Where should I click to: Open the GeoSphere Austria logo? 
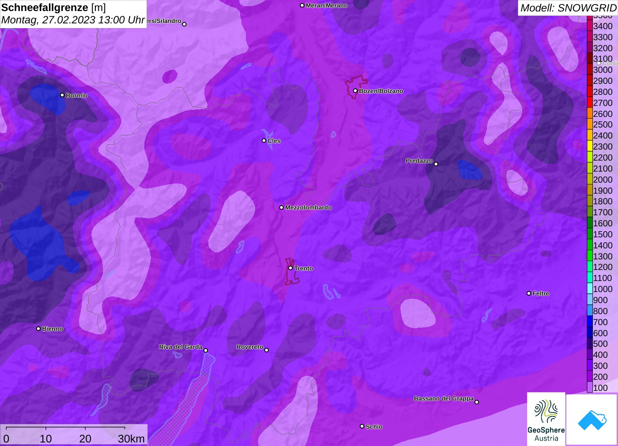(x=546, y=419)
